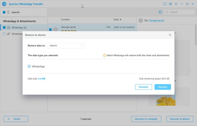Click the (14) message count

(x=108, y=27)
